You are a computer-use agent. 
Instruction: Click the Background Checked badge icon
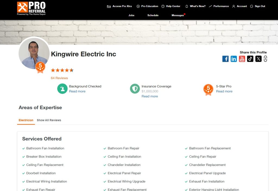coord(62,89)
